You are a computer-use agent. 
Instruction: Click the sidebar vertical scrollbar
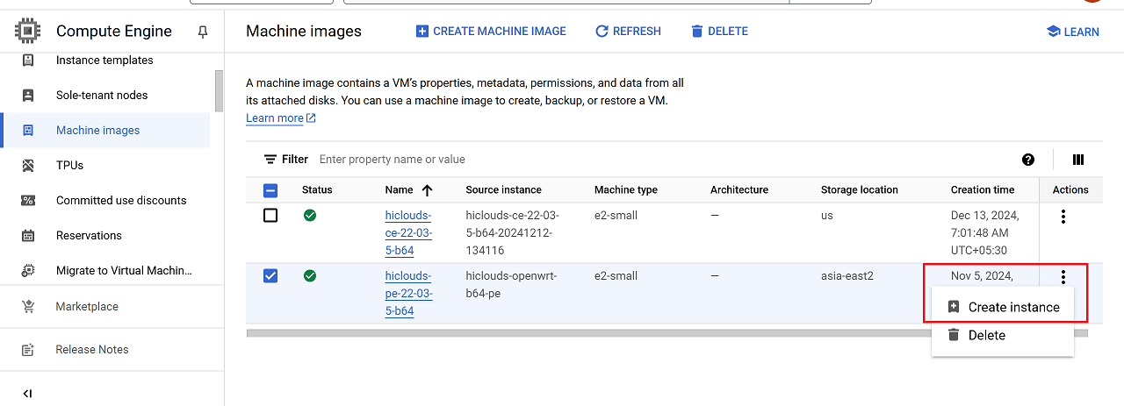[x=219, y=90]
